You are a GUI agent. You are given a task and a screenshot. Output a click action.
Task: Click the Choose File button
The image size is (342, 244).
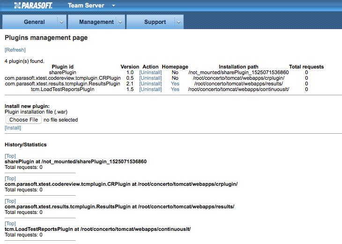tap(23, 120)
